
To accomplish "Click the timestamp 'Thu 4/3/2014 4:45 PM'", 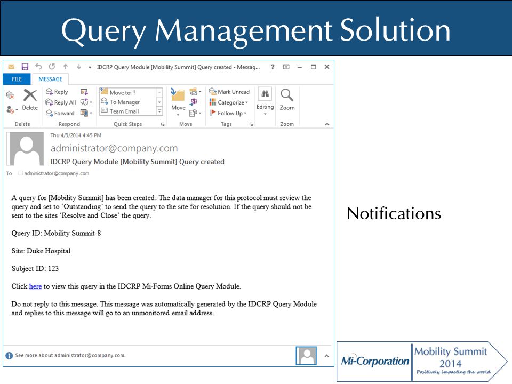I will [x=76, y=135].
